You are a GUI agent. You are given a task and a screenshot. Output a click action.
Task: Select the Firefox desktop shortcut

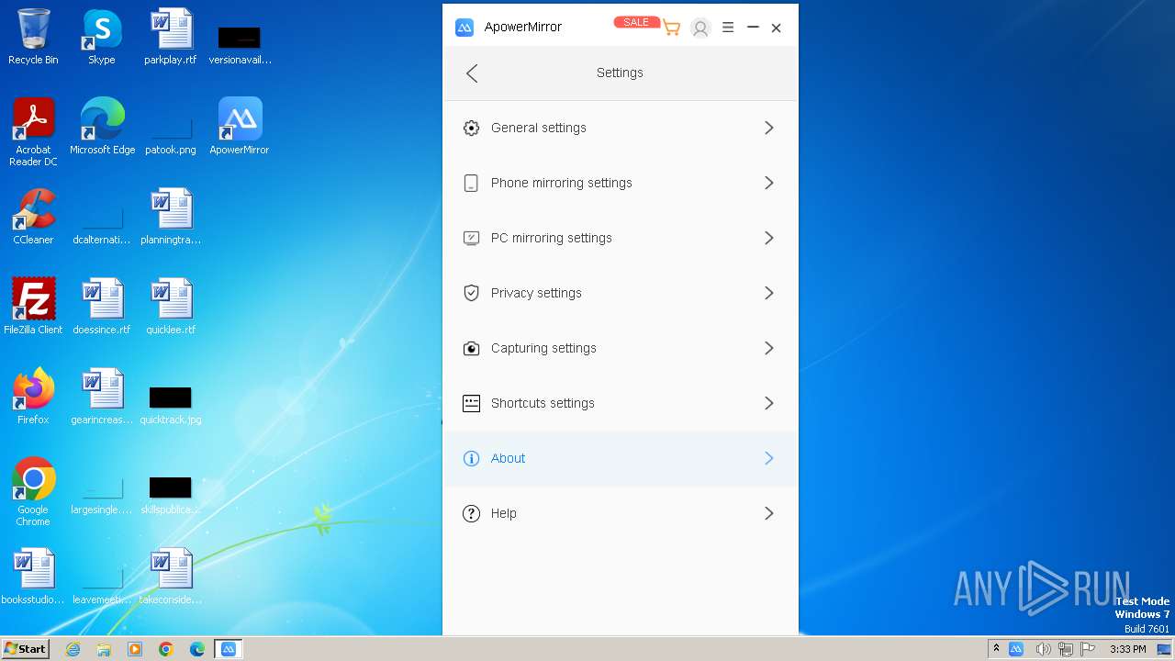pos(33,397)
